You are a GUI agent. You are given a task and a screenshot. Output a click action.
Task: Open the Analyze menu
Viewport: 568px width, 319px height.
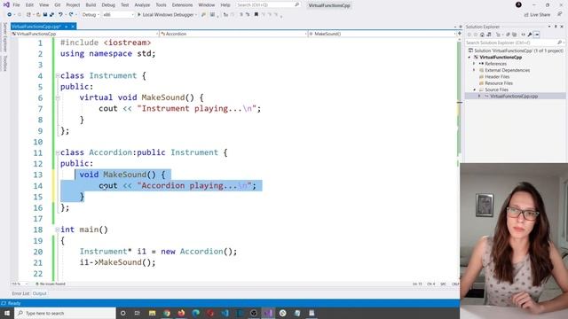[x=142, y=5]
